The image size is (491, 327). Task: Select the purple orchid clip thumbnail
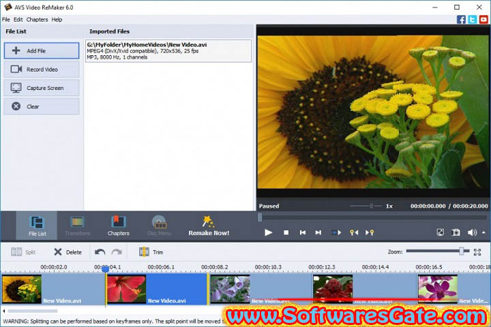(438, 290)
